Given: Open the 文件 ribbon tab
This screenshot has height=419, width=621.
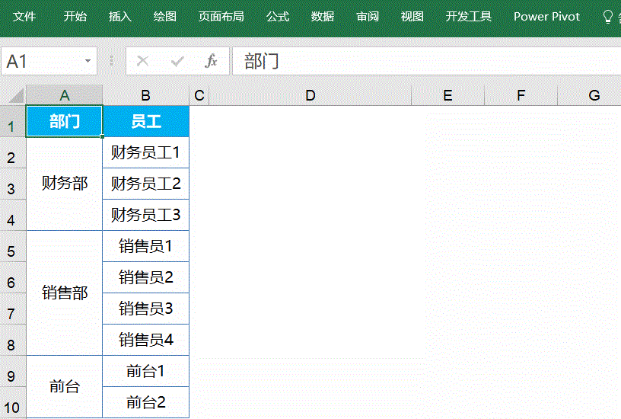Looking at the screenshot, I should 24,17.
